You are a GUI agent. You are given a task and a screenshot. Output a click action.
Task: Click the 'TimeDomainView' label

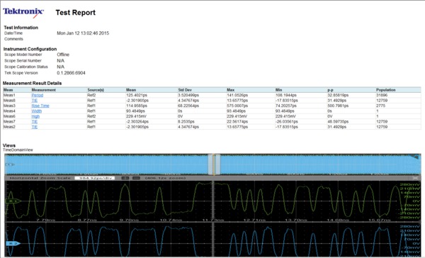coord(18,150)
